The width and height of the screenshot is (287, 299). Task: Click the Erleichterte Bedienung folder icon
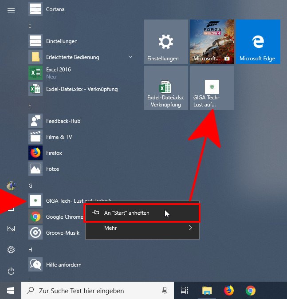(x=35, y=57)
